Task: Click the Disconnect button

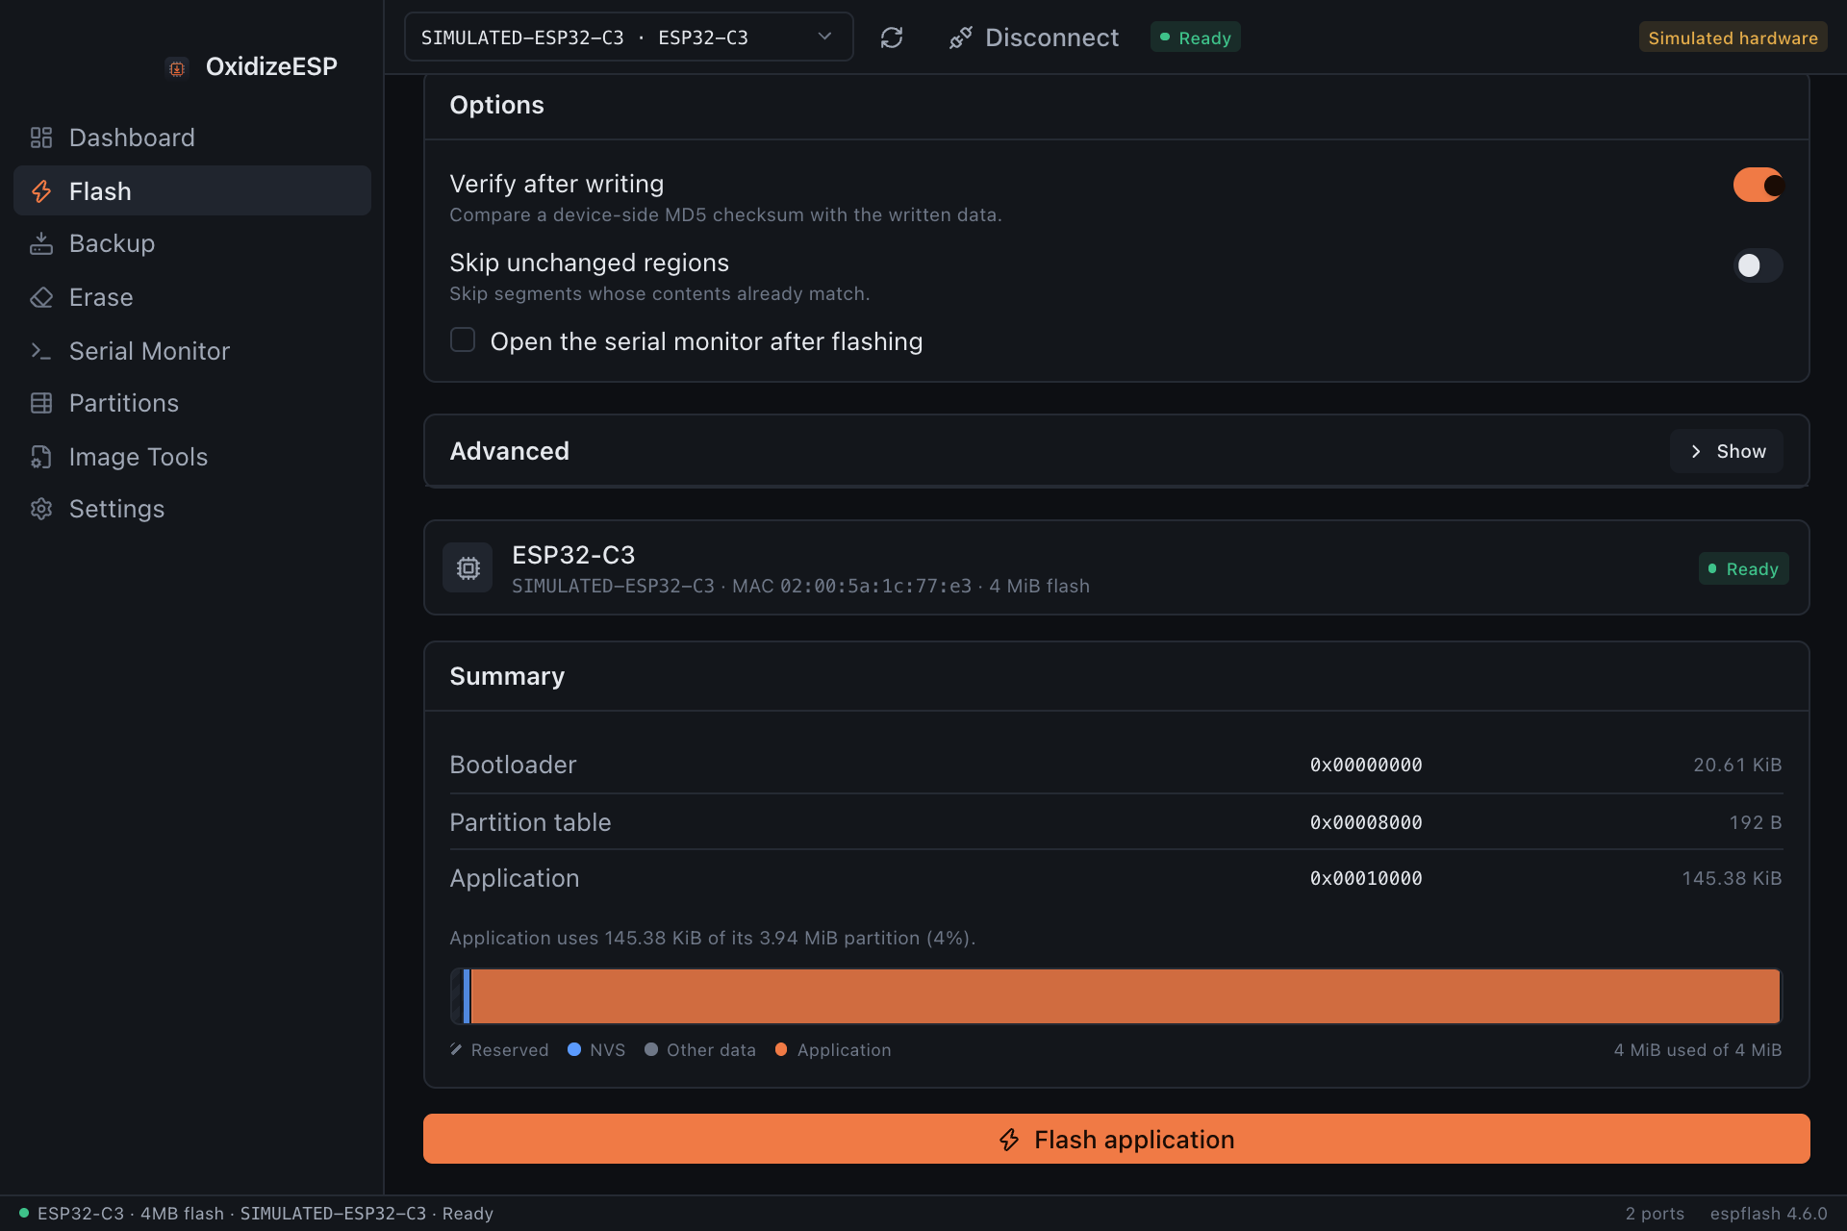Action: pos(1033,38)
